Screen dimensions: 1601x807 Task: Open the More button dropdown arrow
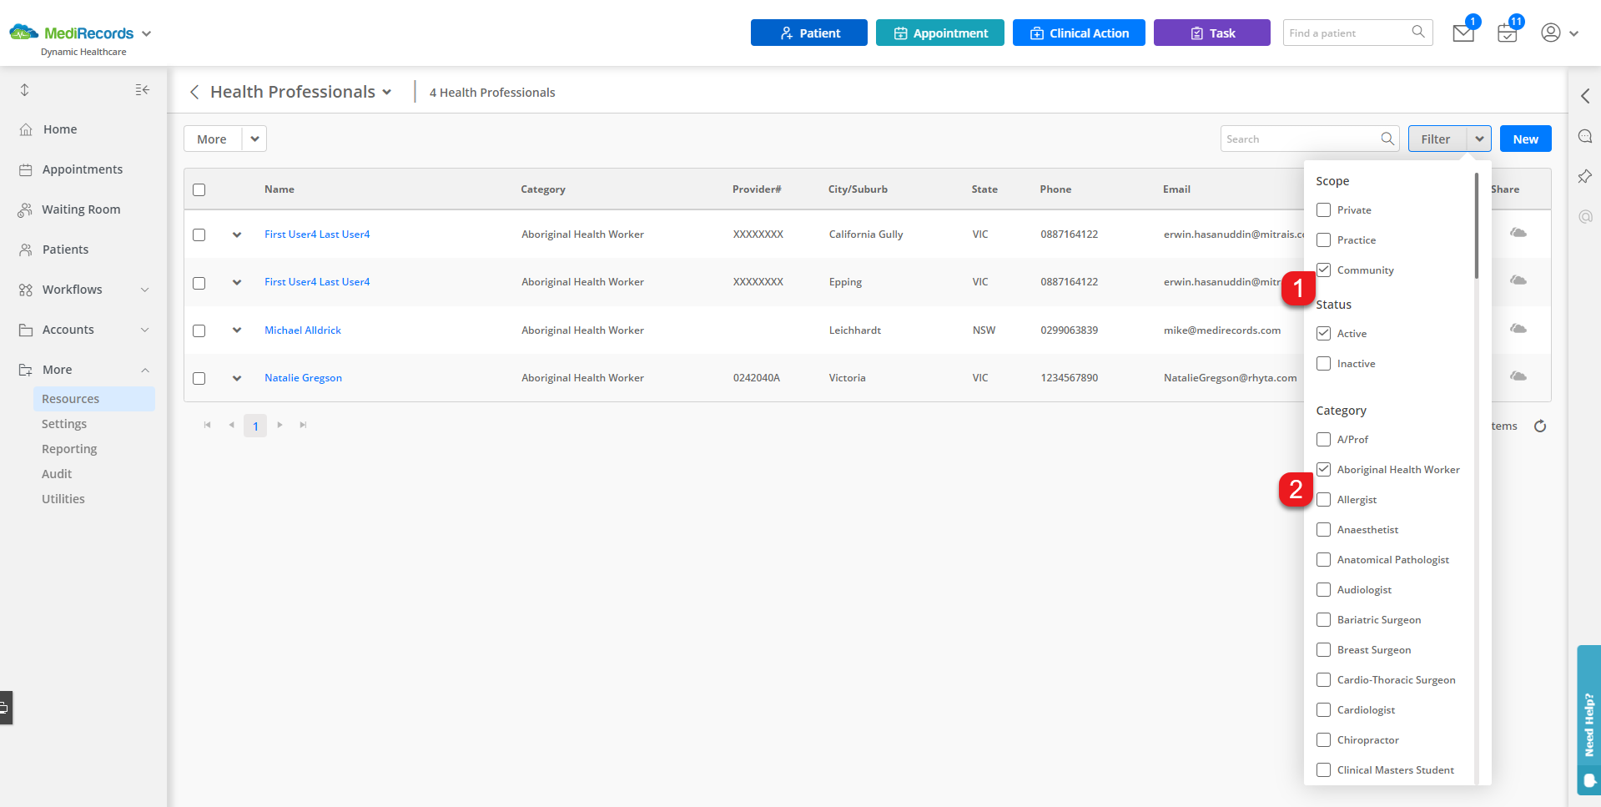pyautogui.click(x=254, y=139)
